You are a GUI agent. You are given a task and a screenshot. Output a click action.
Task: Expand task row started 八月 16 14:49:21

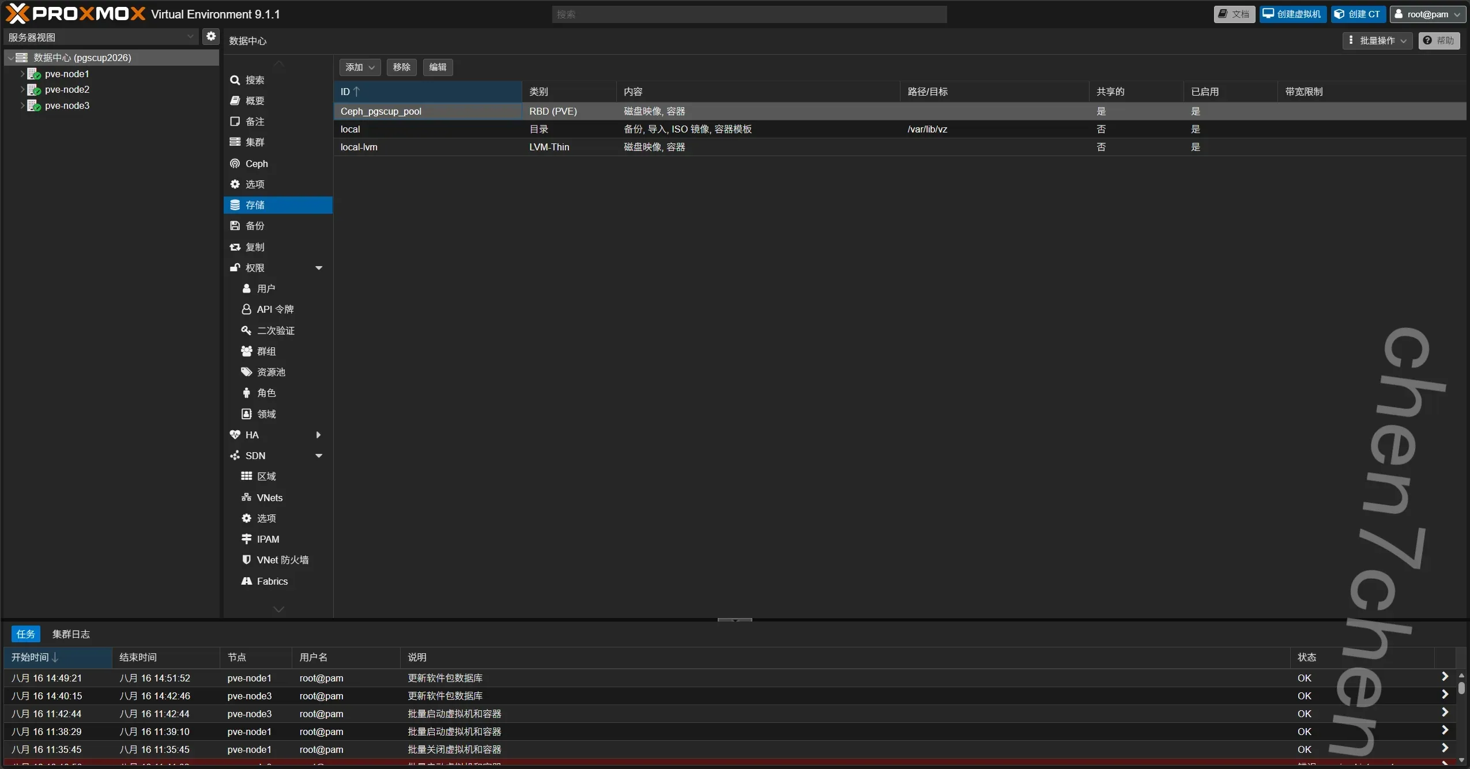pyautogui.click(x=1445, y=677)
